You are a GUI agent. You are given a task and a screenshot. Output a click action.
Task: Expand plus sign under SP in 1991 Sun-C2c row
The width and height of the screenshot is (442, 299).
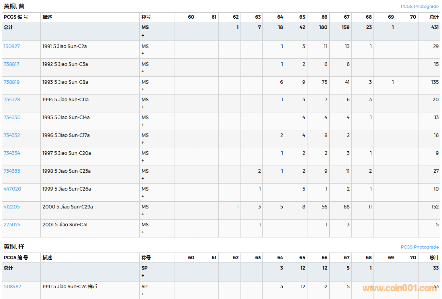pos(143,294)
